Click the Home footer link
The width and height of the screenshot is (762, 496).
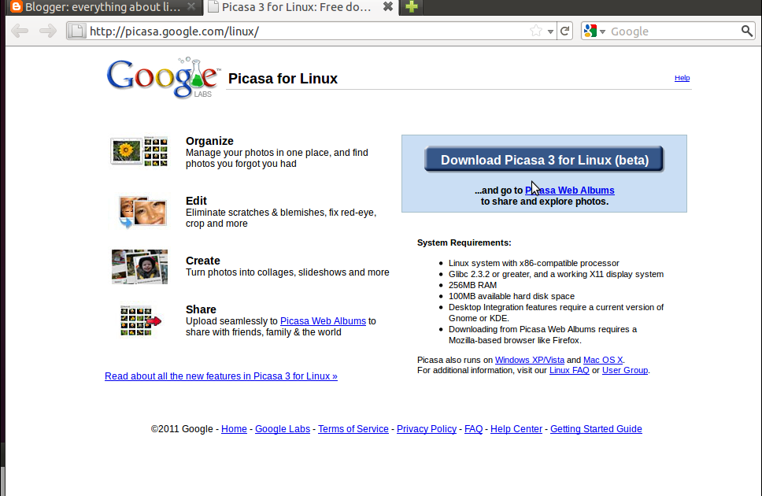point(234,429)
